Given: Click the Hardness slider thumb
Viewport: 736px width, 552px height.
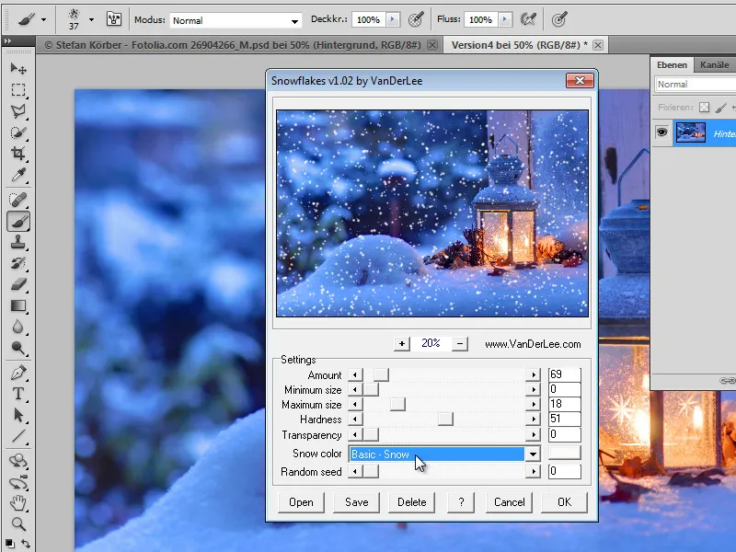Looking at the screenshot, I should [445, 419].
